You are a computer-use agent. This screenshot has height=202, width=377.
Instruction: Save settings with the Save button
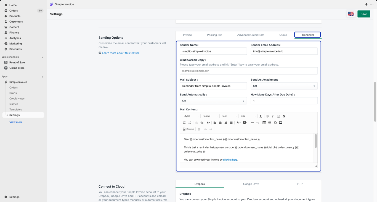click(364, 14)
